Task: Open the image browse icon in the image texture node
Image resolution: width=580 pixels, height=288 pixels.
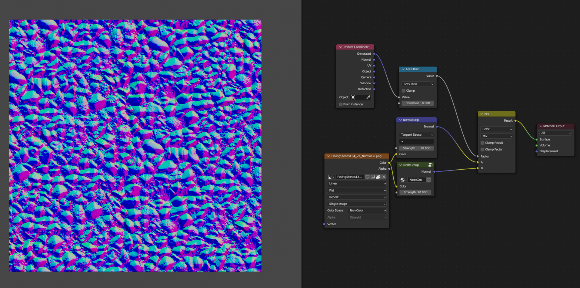Action: (331, 177)
